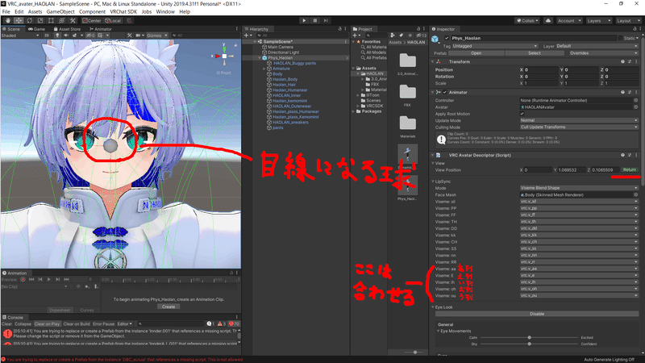Click the search by type icon in the Project
The height and width of the screenshot is (363, 645).
[x=393, y=35]
